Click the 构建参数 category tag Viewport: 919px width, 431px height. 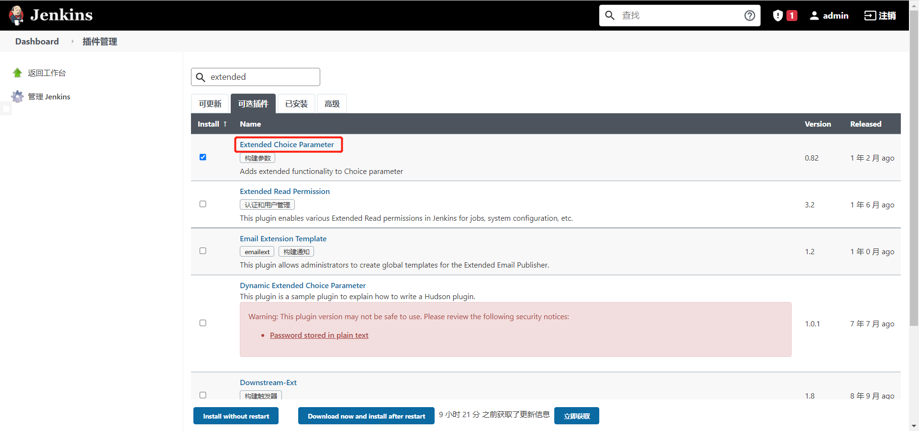(x=258, y=158)
